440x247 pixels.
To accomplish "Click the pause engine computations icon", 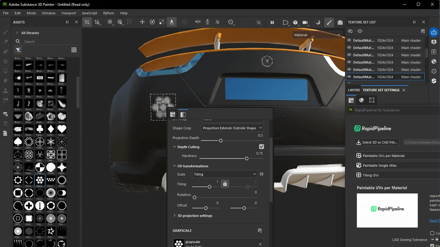I will (x=272, y=22).
